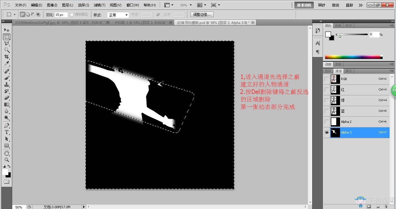Select the Spot Healing Brush tool

coord(7,71)
